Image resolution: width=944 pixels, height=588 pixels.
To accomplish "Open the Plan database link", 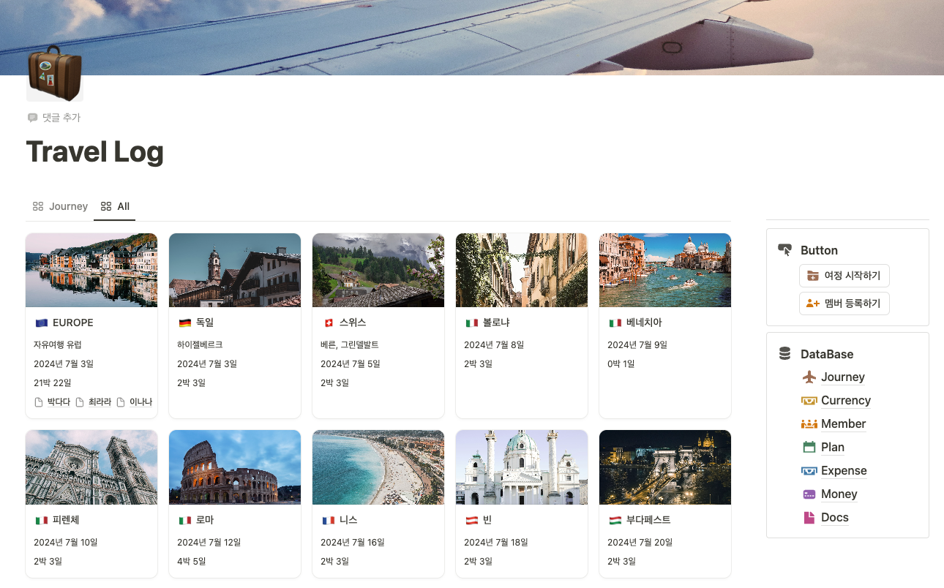I will coord(833,448).
